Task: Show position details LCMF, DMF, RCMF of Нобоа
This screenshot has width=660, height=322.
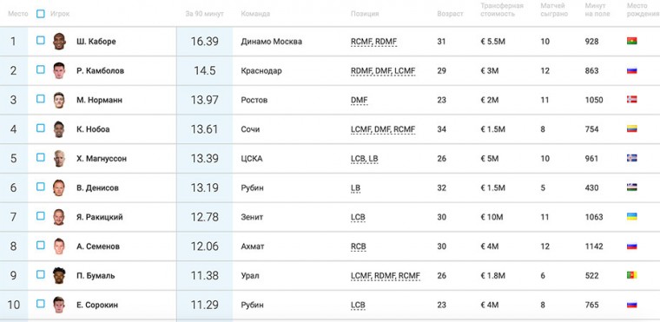Action: (383, 129)
